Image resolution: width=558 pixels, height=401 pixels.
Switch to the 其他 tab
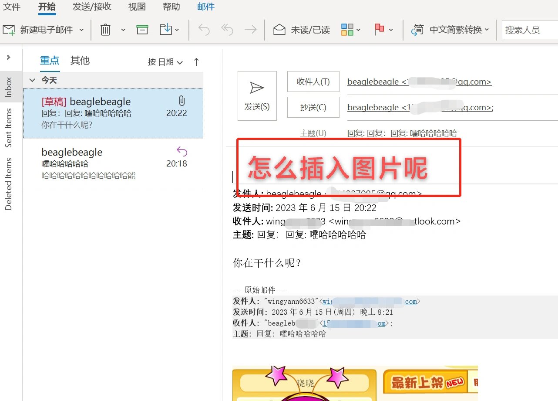pyautogui.click(x=80, y=61)
